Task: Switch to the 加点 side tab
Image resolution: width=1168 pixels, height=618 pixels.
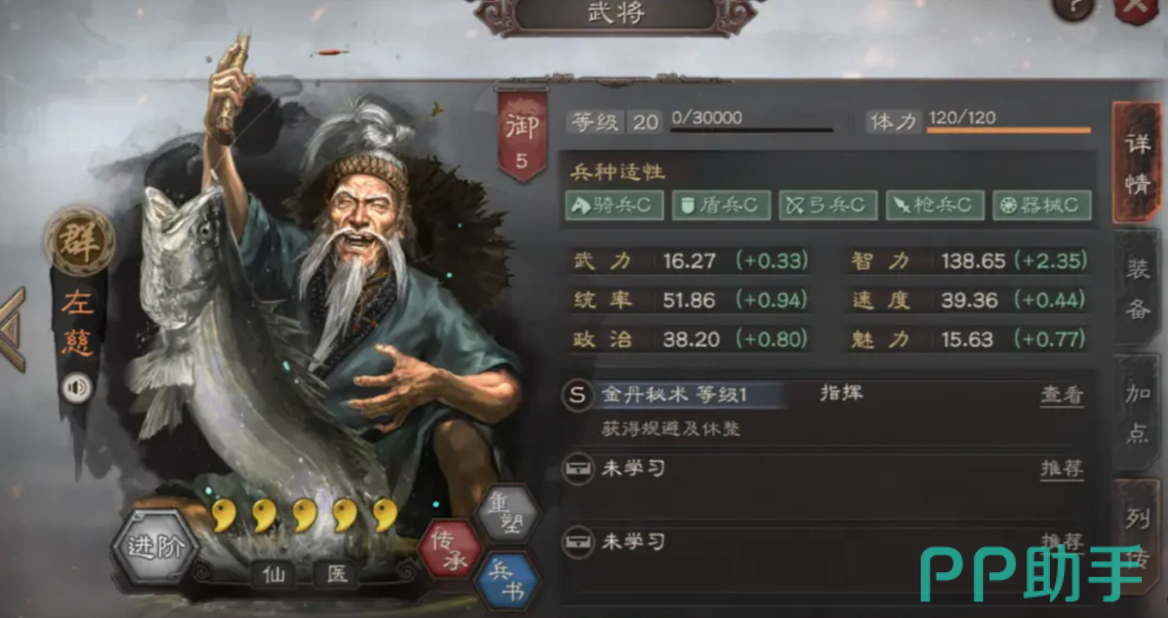Action: point(1137,413)
